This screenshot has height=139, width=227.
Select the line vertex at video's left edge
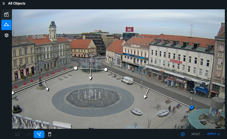click(13, 93)
